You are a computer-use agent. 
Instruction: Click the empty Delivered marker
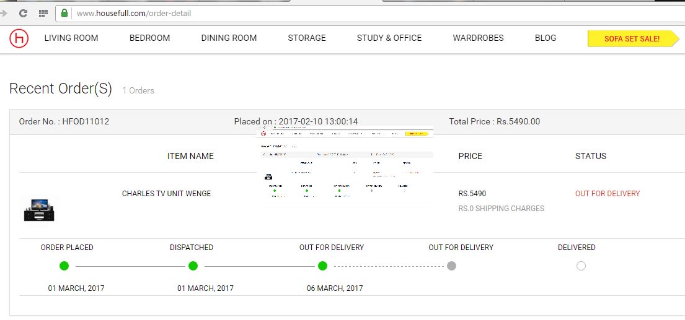(x=581, y=266)
